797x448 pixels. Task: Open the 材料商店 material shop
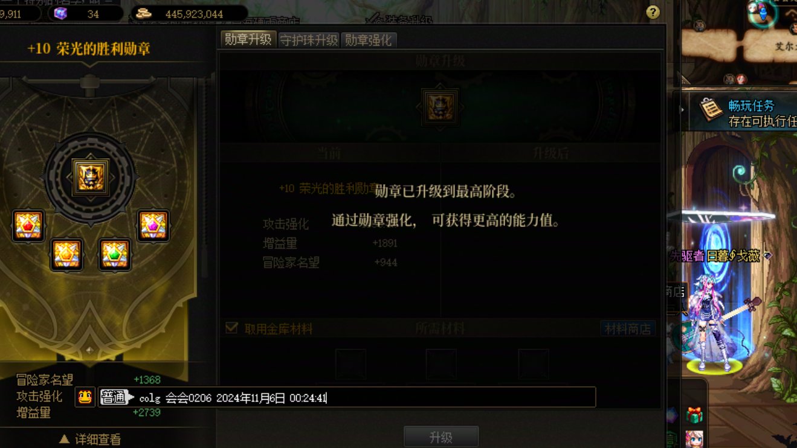[x=628, y=329]
